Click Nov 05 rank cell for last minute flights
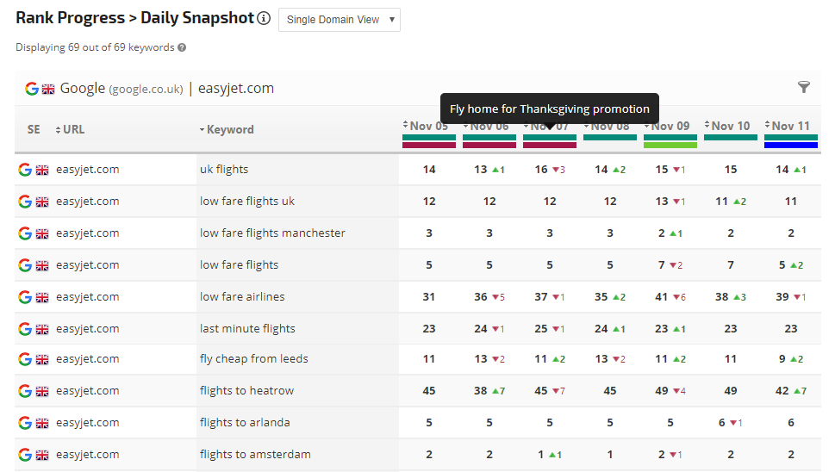The width and height of the screenshot is (835, 472). coord(429,328)
